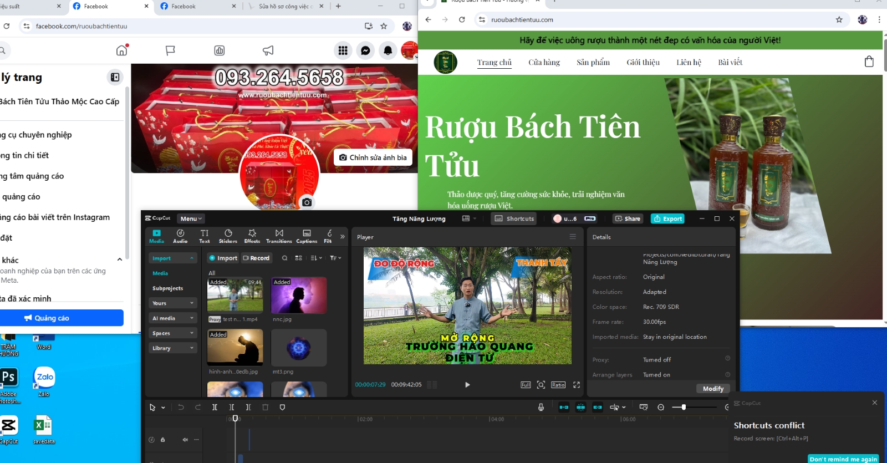Open the media sort dropdown
This screenshot has width=887, height=463.
point(316,258)
